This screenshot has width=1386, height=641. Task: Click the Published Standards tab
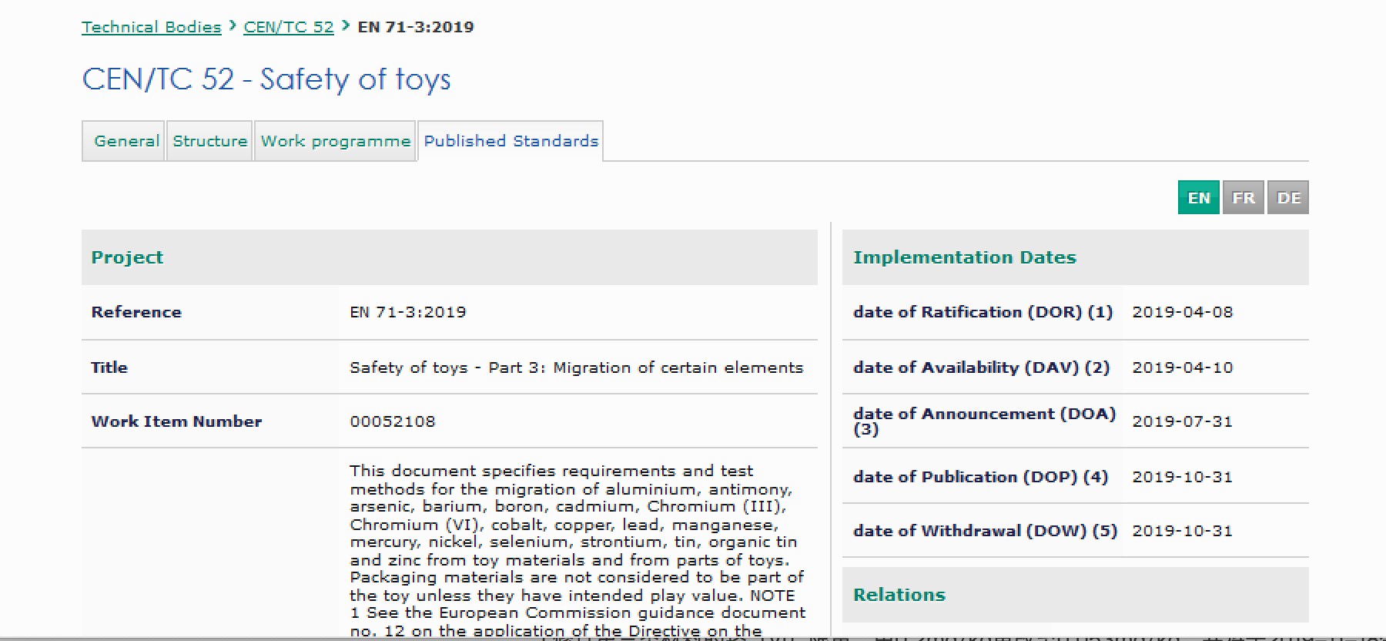tap(511, 141)
